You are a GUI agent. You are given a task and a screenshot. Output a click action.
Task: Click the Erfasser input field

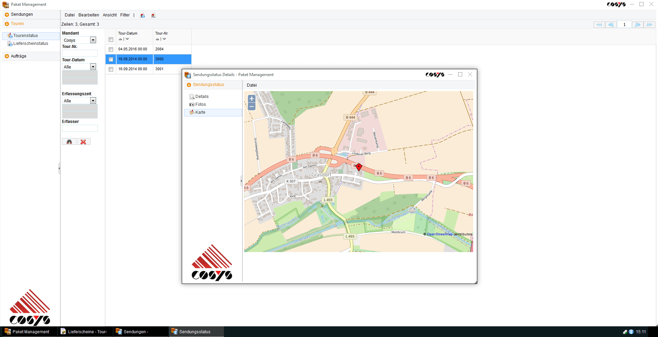click(80, 128)
